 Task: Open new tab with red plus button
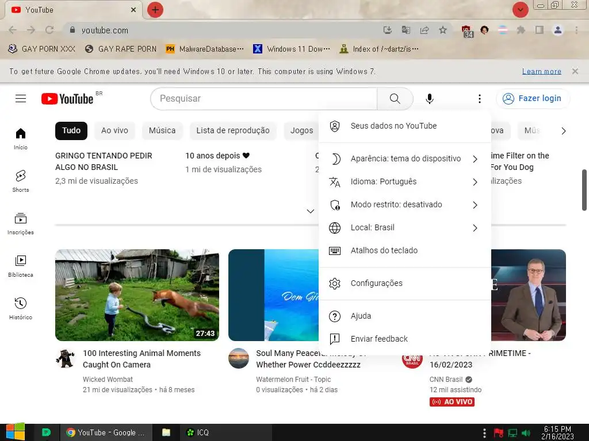[x=155, y=10]
